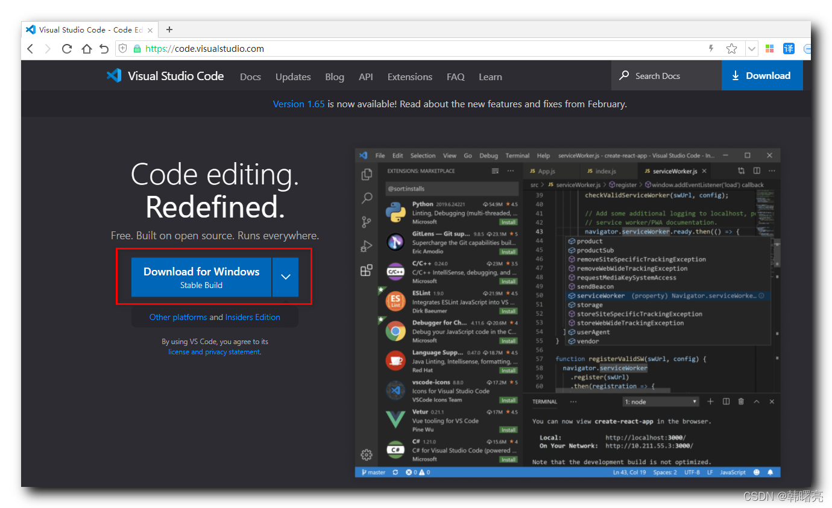Open the Updates navigation link
The height and width of the screenshot is (508, 832).
293,77
